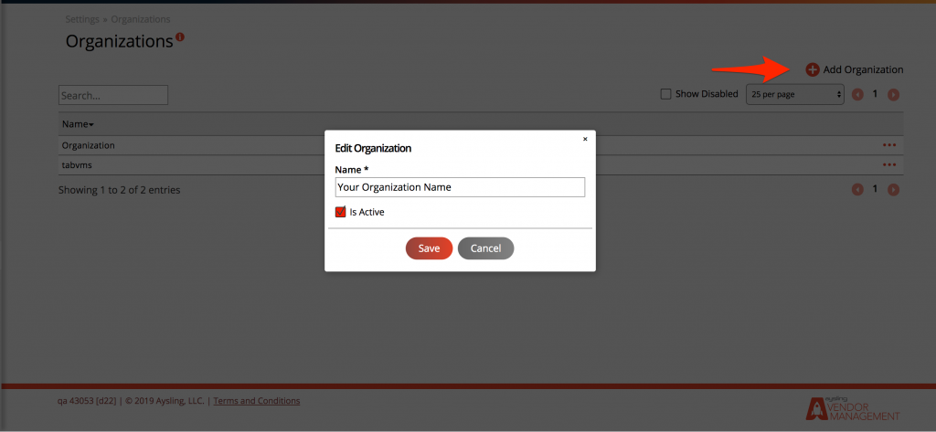The width and height of the screenshot is (936, 432).
Task: Select the tabvms table row
Action: pyautogui.click(x=481, y=164)
